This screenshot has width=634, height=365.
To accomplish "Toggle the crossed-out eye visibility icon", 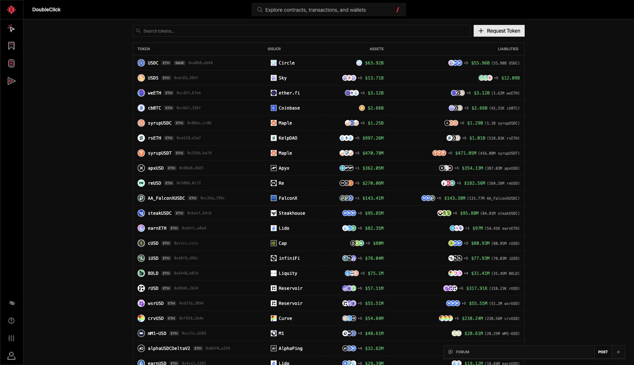I will click(11, 303).
